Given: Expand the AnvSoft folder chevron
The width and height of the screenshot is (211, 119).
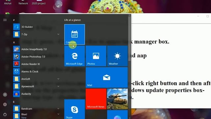Looking at the screenshot, I should (58, 79).
